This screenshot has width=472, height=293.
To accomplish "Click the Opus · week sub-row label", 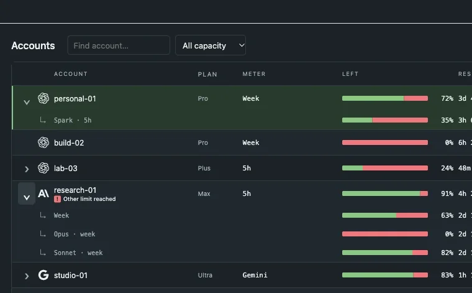I will tap(75, 234).
